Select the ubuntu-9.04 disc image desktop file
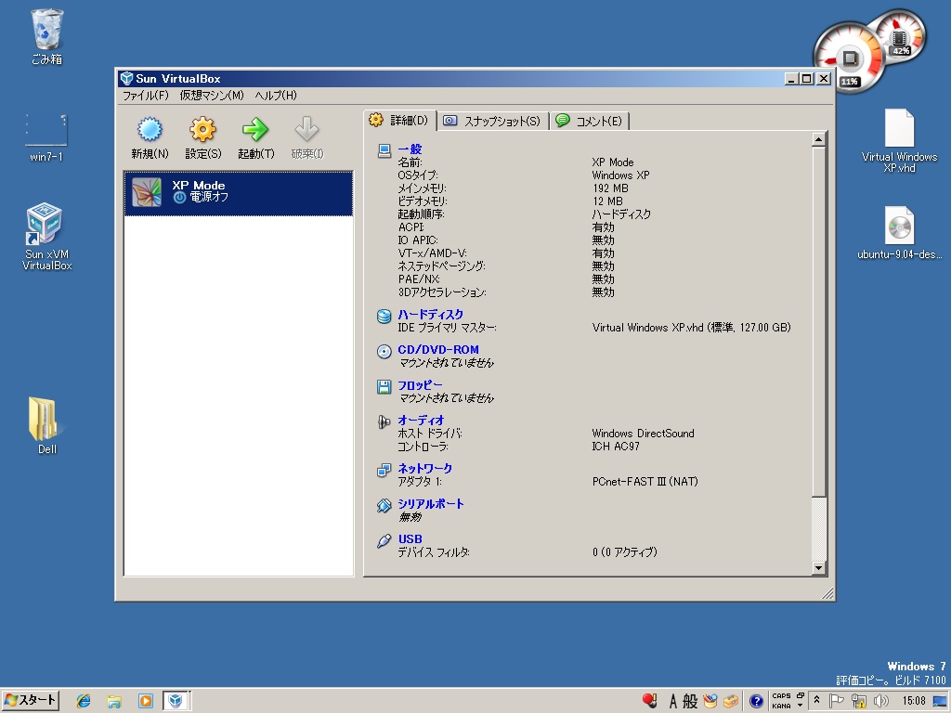 point(899,233)
